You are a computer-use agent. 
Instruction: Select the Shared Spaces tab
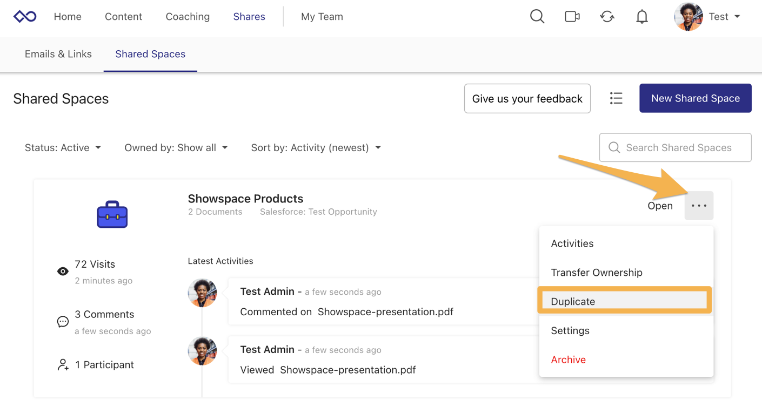150,54
